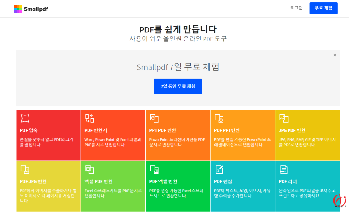Image resolution: width=349 pixels, height=212 pixels.
Task: Click the PDF 편집 edit icon
Action: pos(219,169)
